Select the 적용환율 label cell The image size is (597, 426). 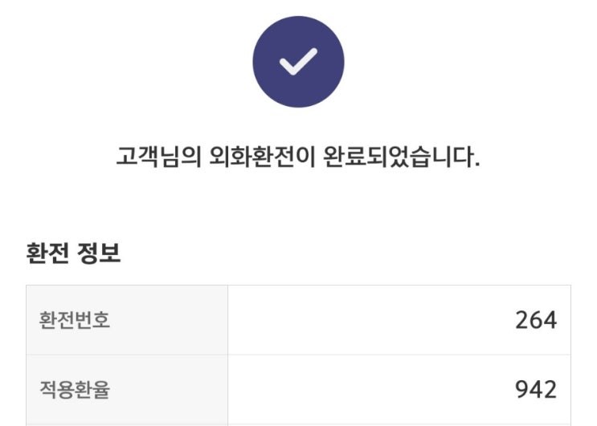(75, 390)
